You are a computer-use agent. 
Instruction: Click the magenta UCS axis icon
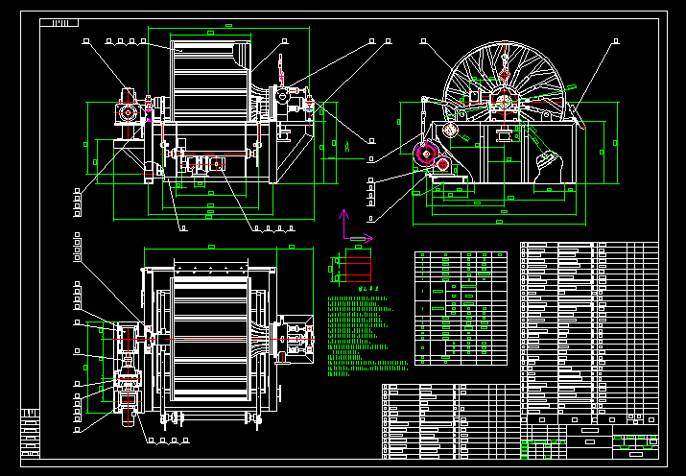coord(356,226)
